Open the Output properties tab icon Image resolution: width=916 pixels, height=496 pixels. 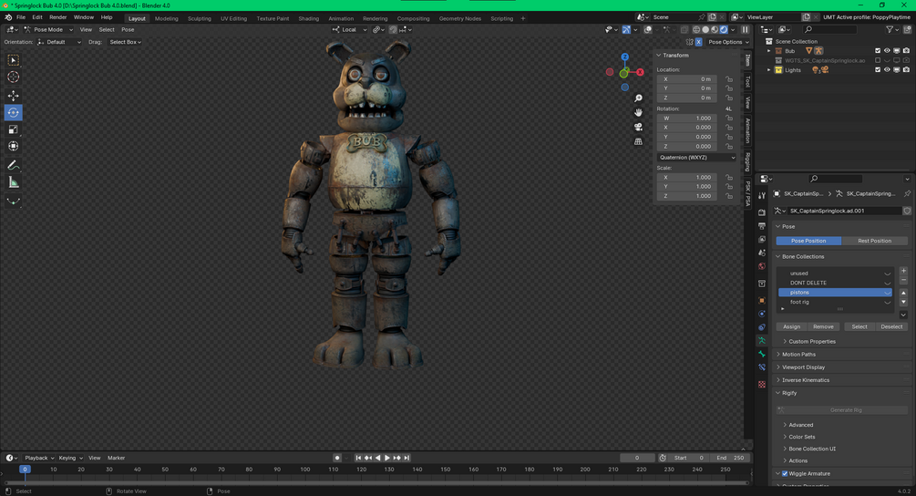point(762,225)
